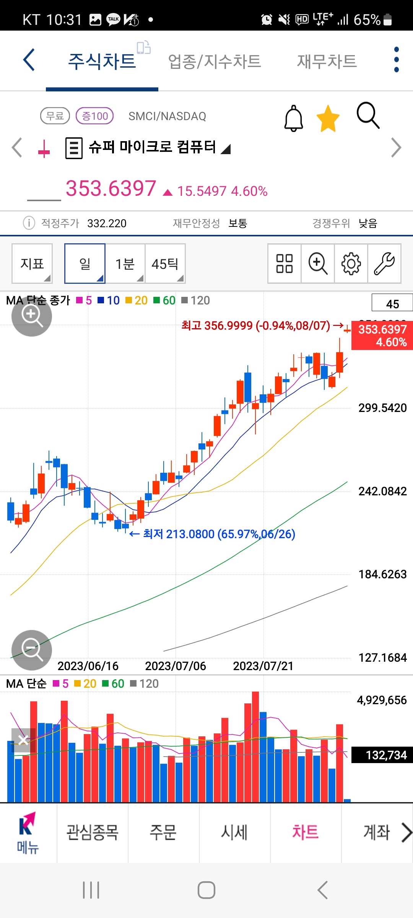Open 시세 in bottom bar
Screen dimensions: 413x918
pyautogui.click(x=234, y=832)
